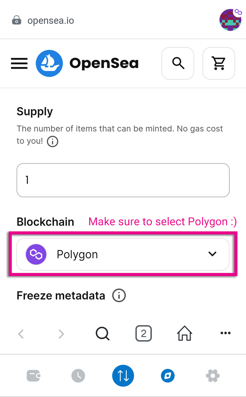Click the site security lock icon
This screenshot has height=397, width=246.
point(16,20)
